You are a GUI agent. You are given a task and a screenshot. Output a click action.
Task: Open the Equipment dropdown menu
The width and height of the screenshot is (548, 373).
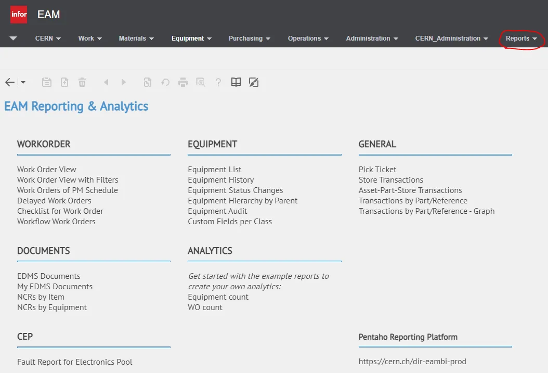click(x=191, y=38)
